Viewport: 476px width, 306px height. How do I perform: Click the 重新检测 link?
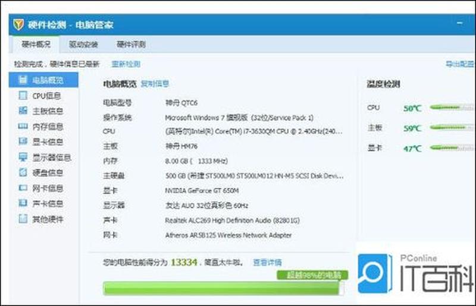tap(126, 64)
